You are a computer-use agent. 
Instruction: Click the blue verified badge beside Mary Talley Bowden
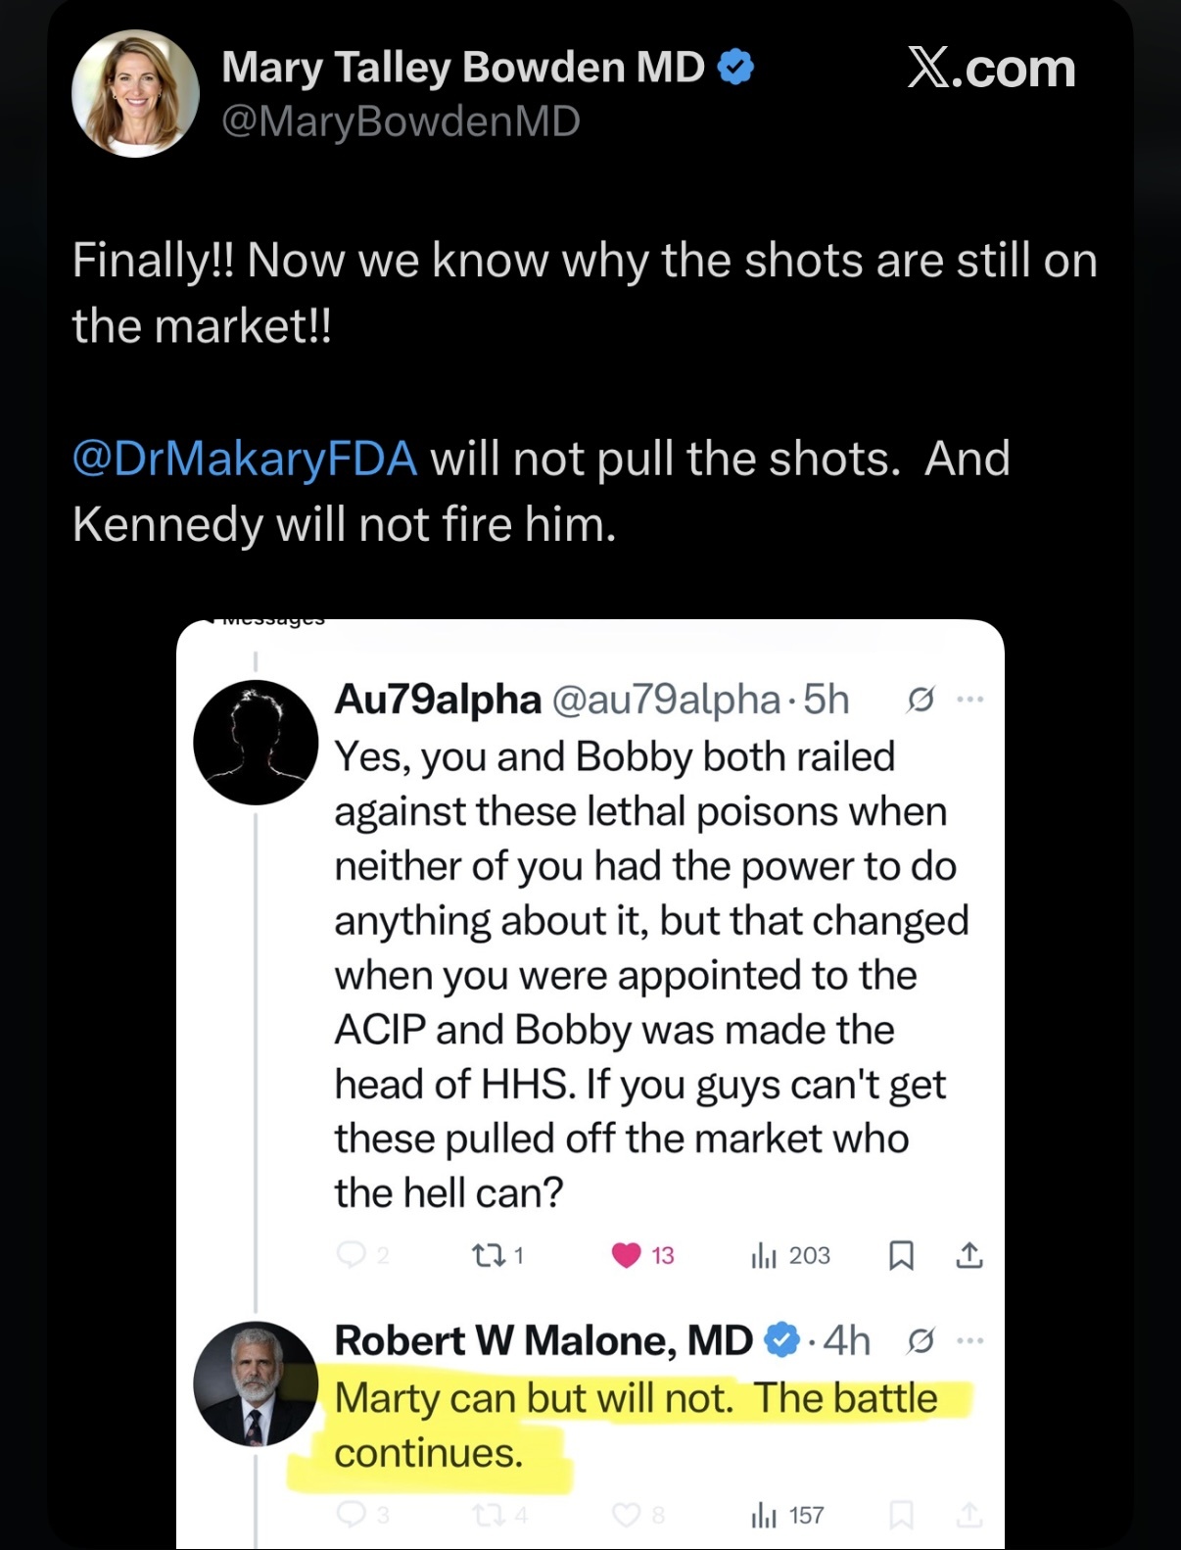click(x=736, y=67)
